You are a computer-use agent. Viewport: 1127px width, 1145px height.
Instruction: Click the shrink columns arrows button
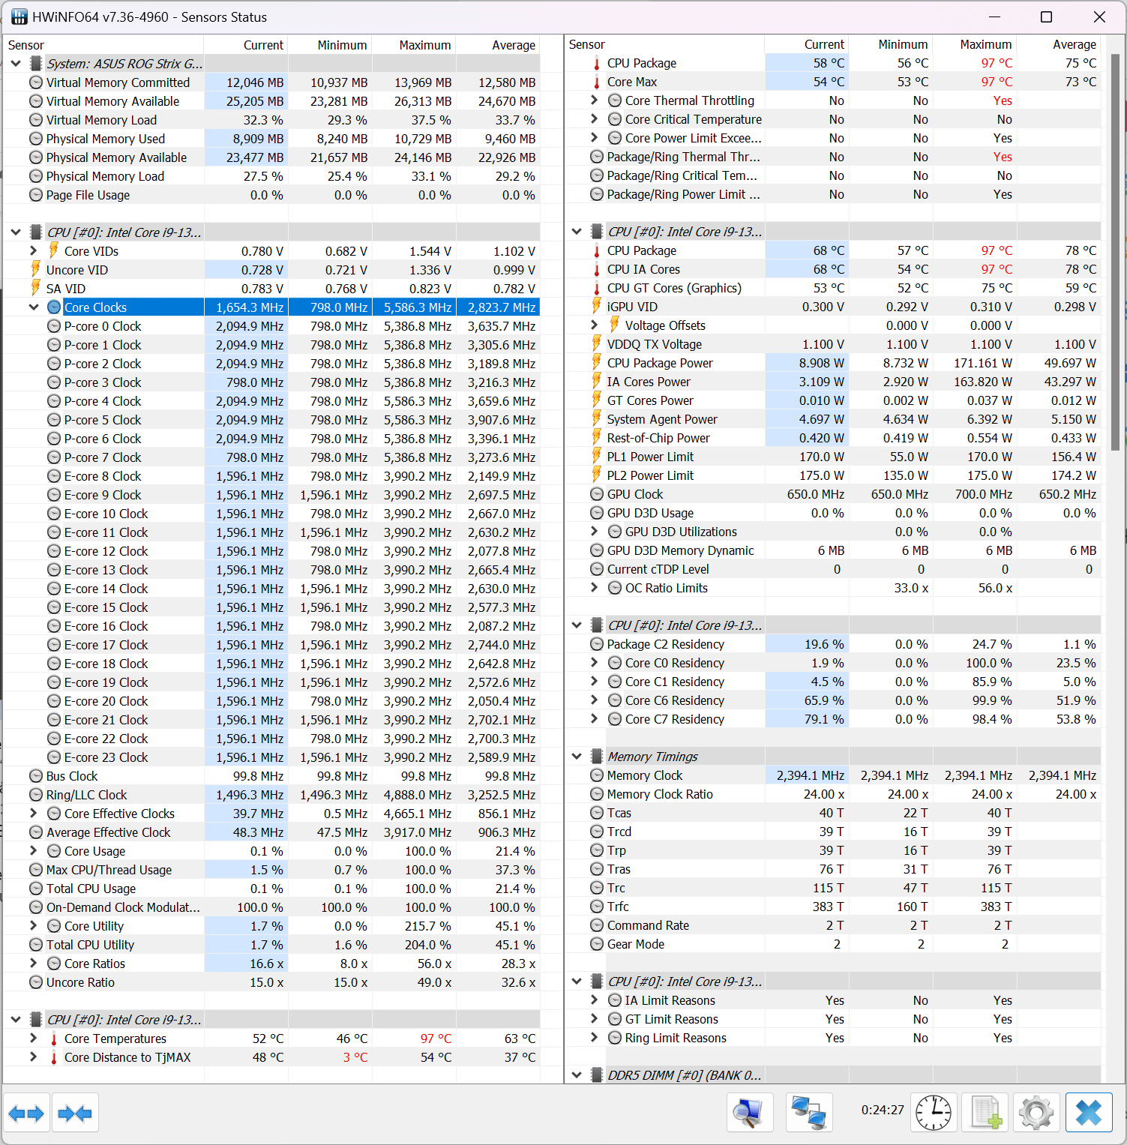pyautogui.click(x=75, y=1113)
